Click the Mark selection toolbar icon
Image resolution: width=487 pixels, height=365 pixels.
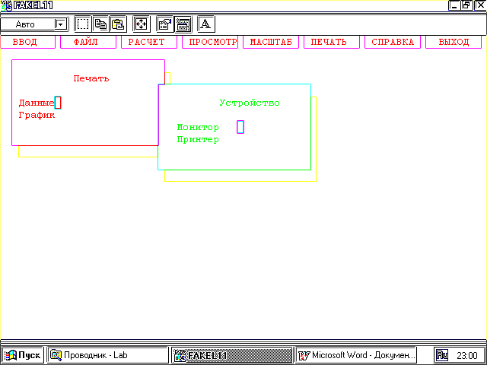[x=83, y=24]
